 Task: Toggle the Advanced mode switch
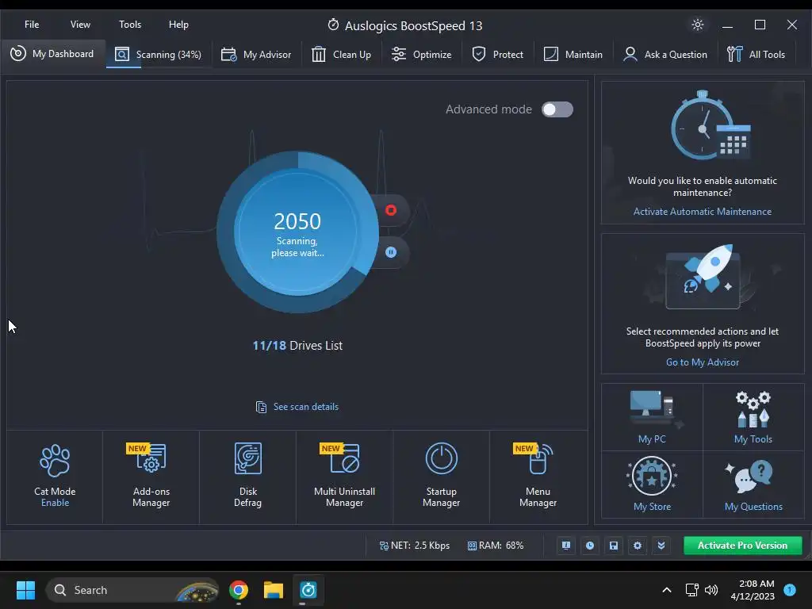coord(557,109)
